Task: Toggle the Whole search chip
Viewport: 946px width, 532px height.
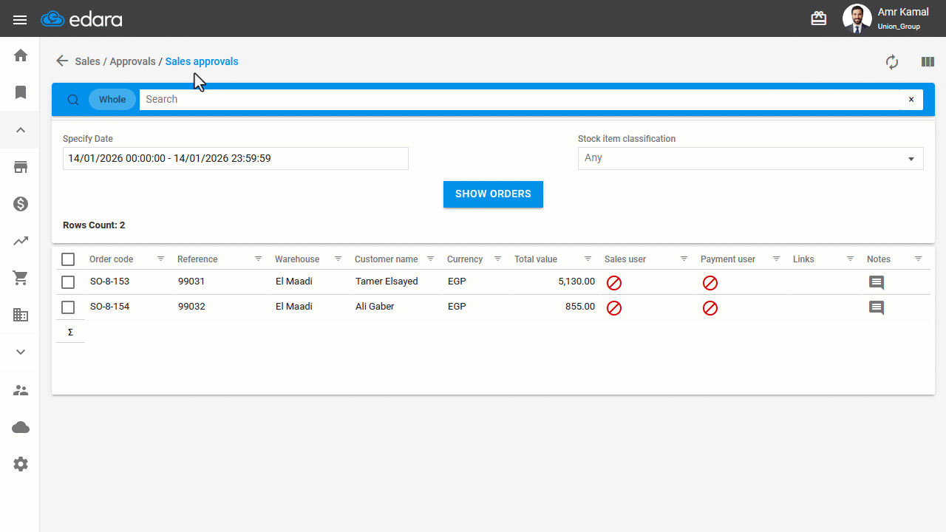Action: point(112,100)
